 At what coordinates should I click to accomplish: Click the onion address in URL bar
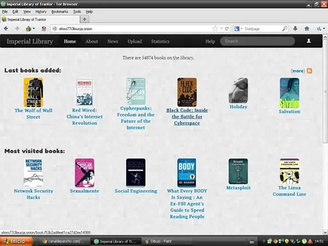point(75,29)
